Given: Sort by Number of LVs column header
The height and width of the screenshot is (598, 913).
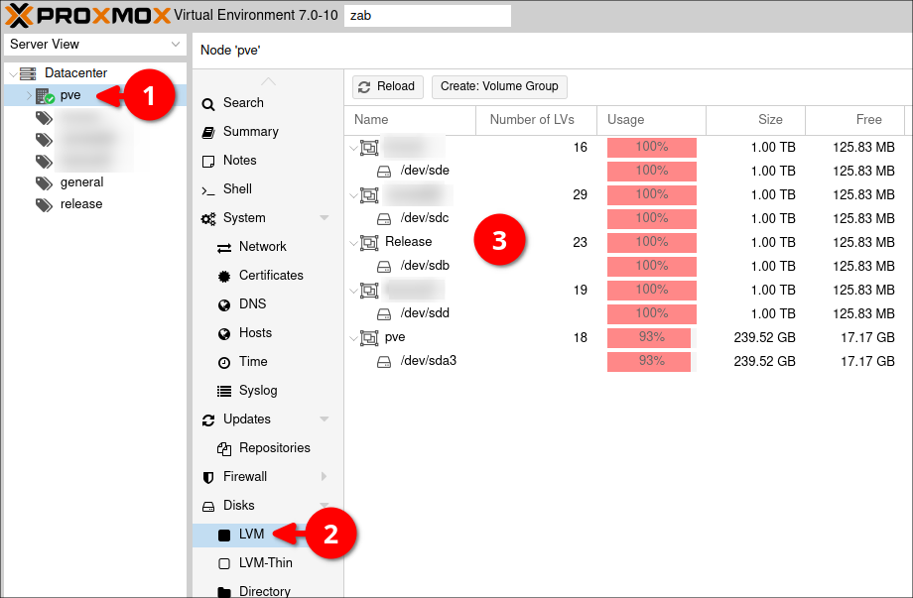Looking at the screenshot, I should (536, 120).
